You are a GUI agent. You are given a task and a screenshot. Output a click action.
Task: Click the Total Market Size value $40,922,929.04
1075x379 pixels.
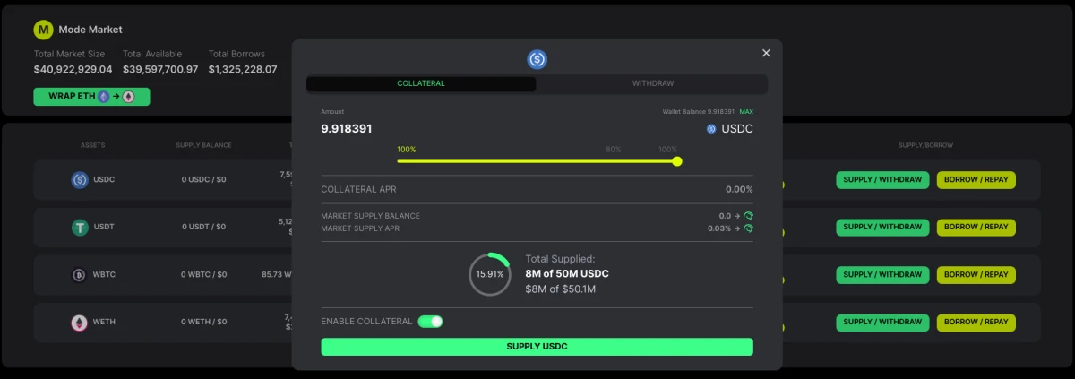[x=73, y=69]
